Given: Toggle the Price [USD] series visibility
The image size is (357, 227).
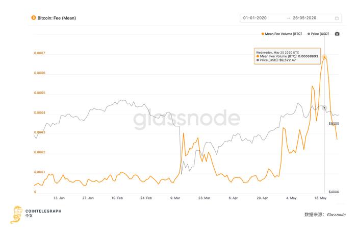Looking at the screenshot, I should click(x=321, y=34).
